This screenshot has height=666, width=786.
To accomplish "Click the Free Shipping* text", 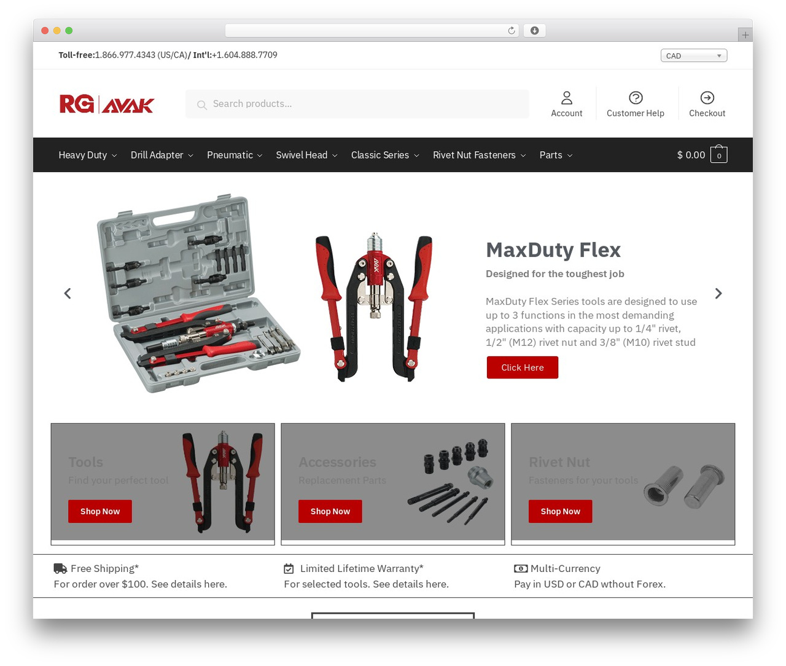I will pyautogui.click(x=105, y=568).
